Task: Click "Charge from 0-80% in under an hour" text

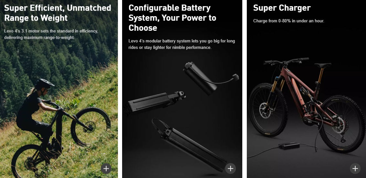Action: click(289, 21)
